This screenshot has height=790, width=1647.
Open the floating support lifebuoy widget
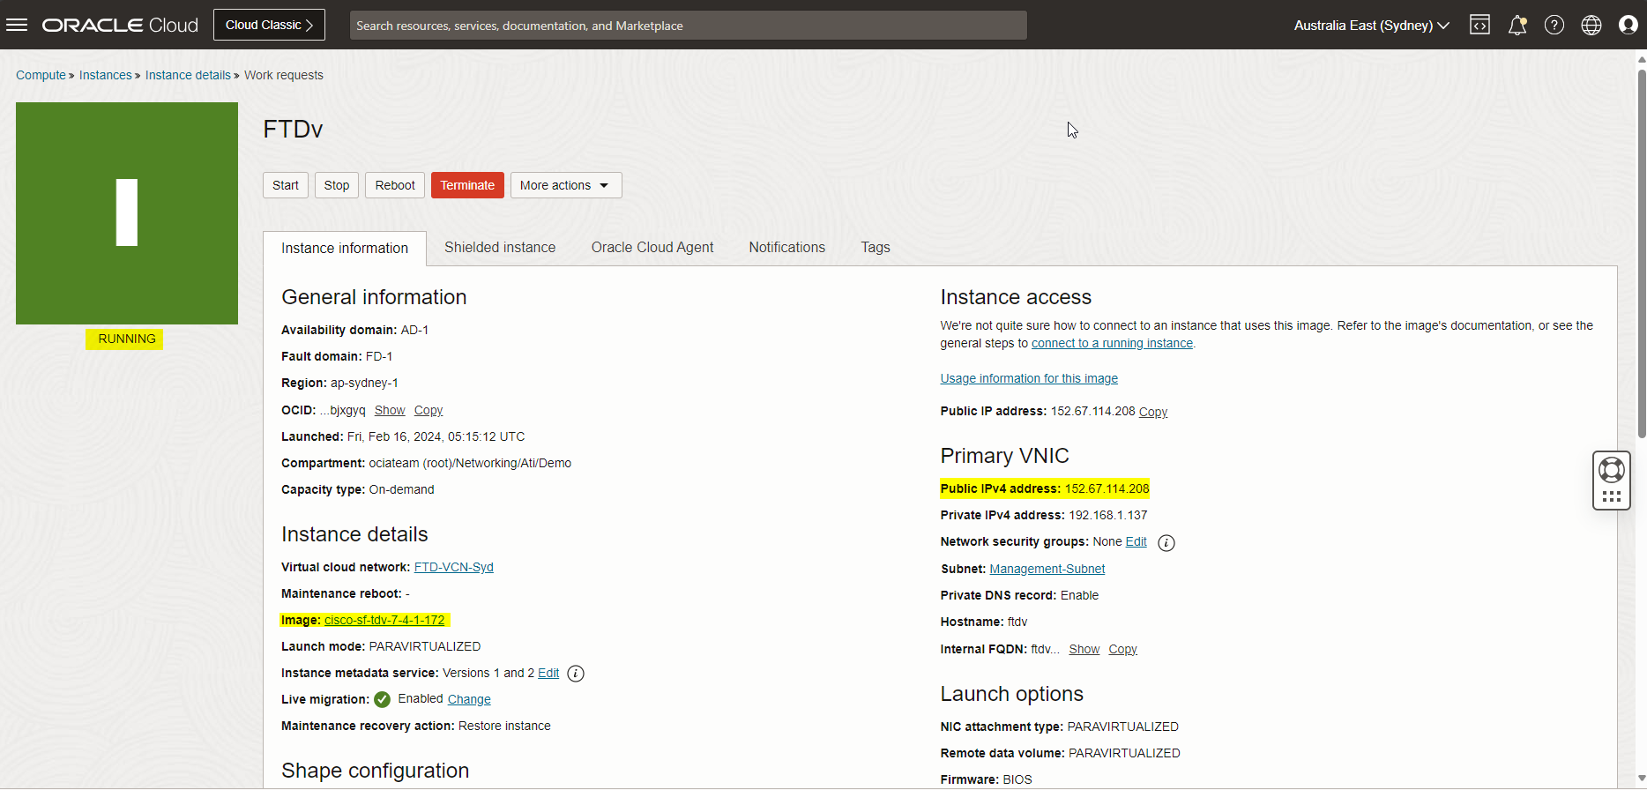click(1611, 471)
